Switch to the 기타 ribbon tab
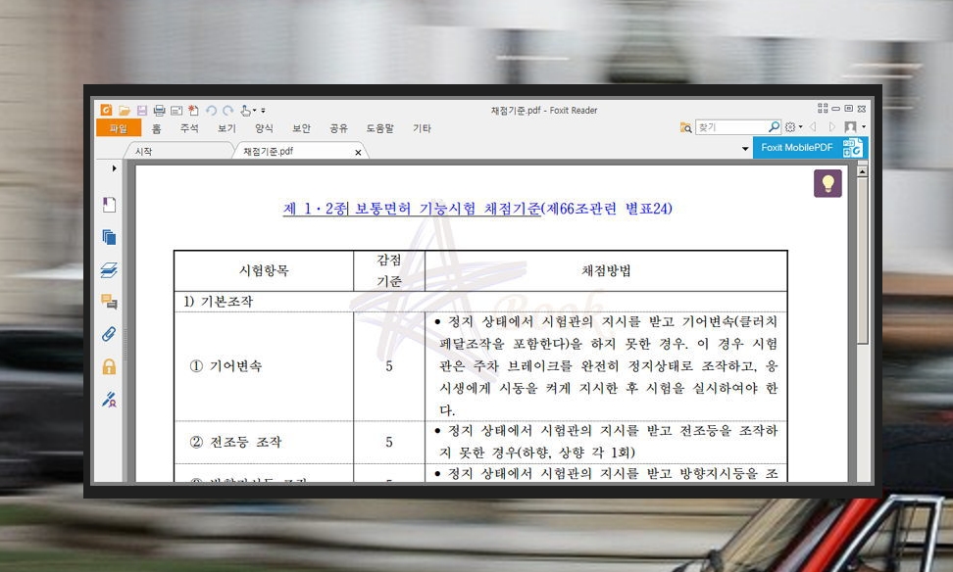 click(422, 128)
